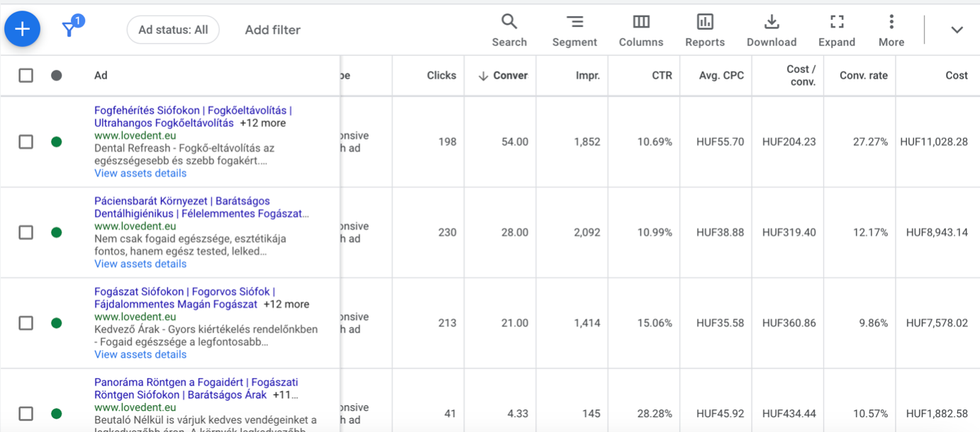Click the HUF204.23 cost per conversion

tap(789, 142)
